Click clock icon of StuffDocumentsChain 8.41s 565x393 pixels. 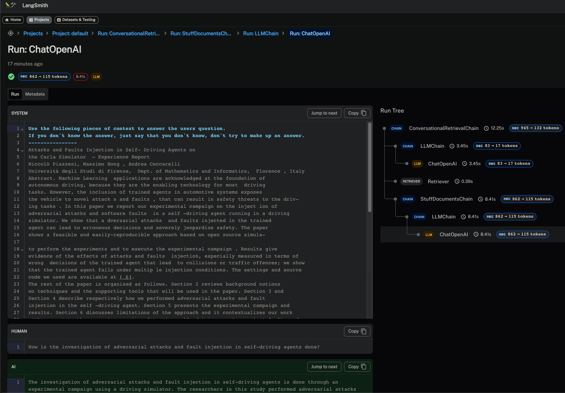481,199
